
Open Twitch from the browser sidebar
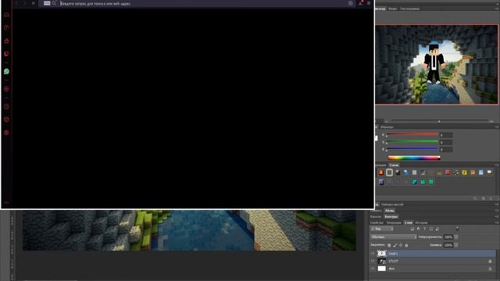point(6,54)
